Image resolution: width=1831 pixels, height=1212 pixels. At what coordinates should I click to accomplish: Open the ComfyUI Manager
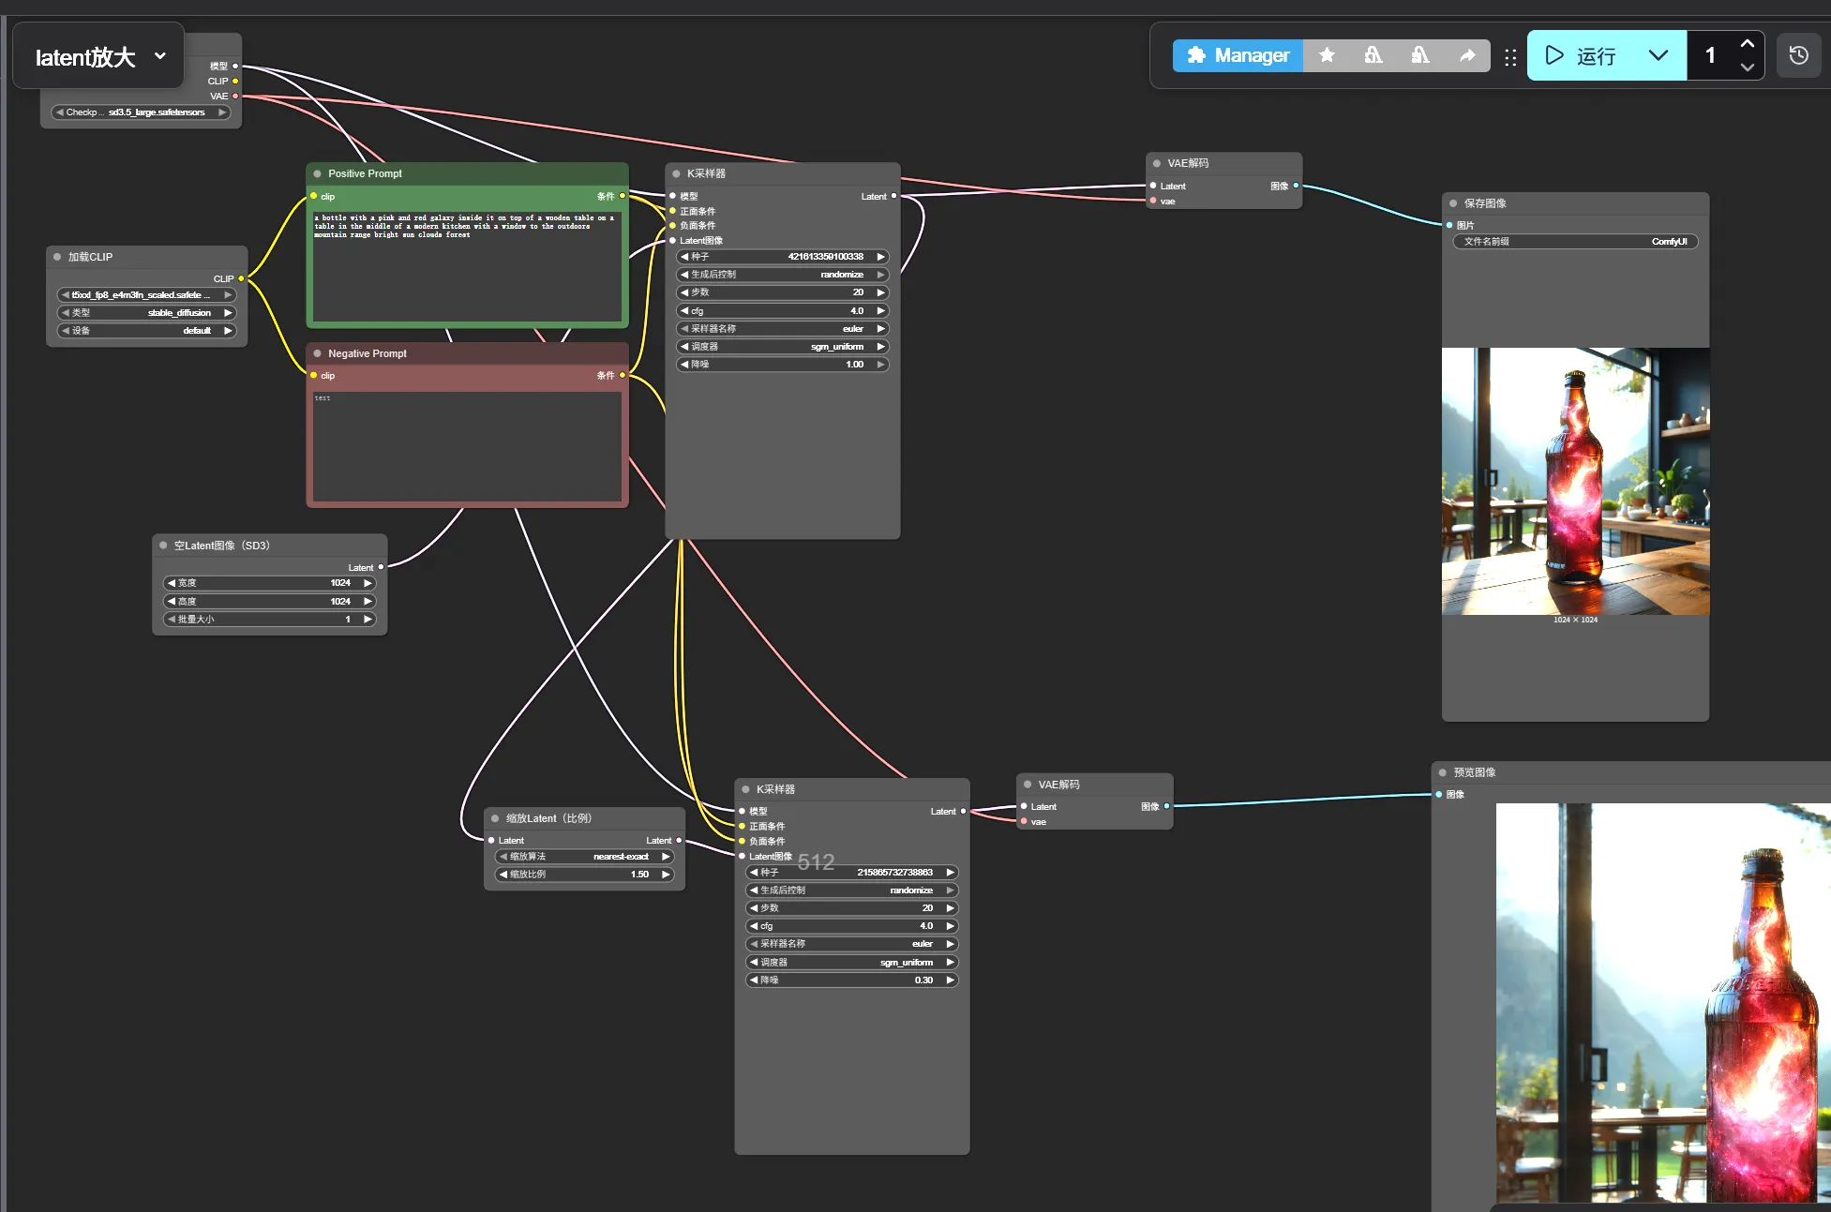[1238, 55]
